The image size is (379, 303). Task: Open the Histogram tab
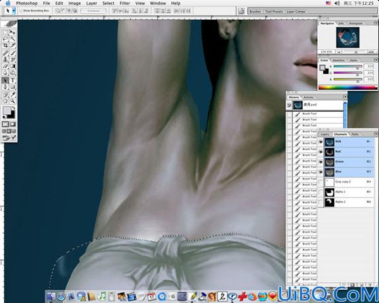pos(356,23)
